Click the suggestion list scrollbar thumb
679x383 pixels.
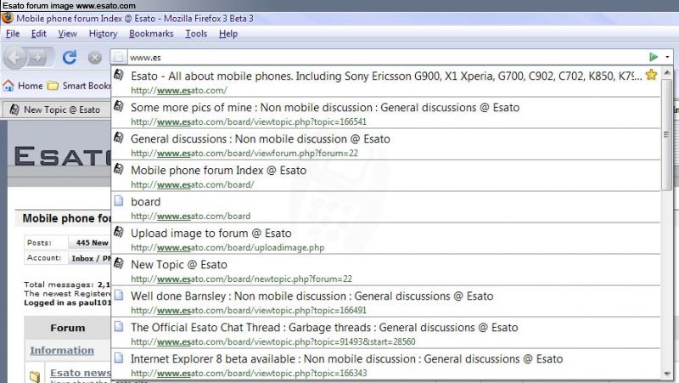667,134
